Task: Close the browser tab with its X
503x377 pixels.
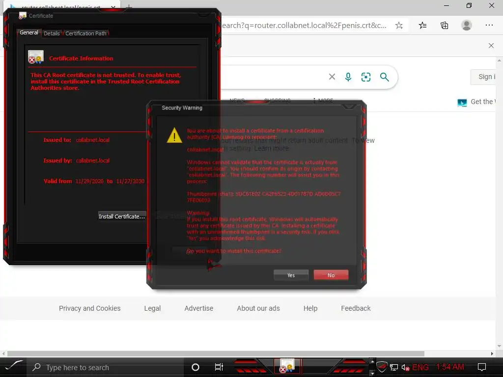Action: pyautogui.click(x=113, y=7)
